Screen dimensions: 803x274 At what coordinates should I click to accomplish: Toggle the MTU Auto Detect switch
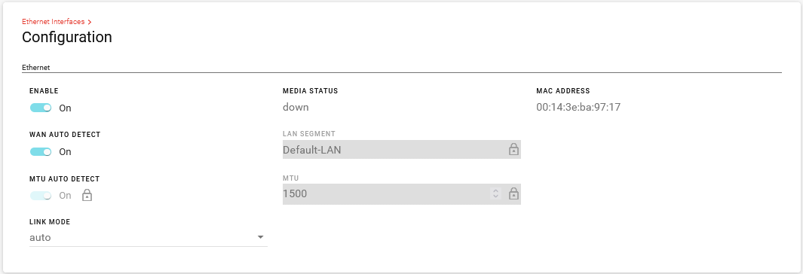(41, 196)
